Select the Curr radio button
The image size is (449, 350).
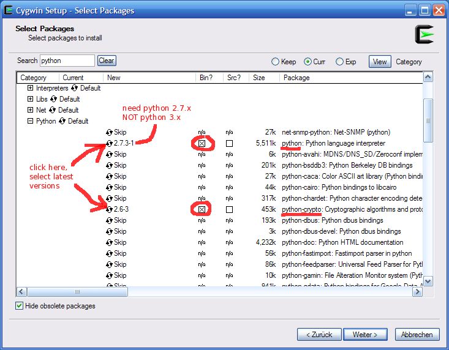click(308, 62)
